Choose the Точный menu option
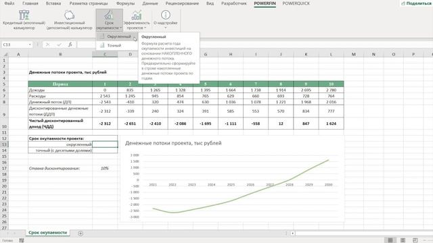 click(117, 45)
